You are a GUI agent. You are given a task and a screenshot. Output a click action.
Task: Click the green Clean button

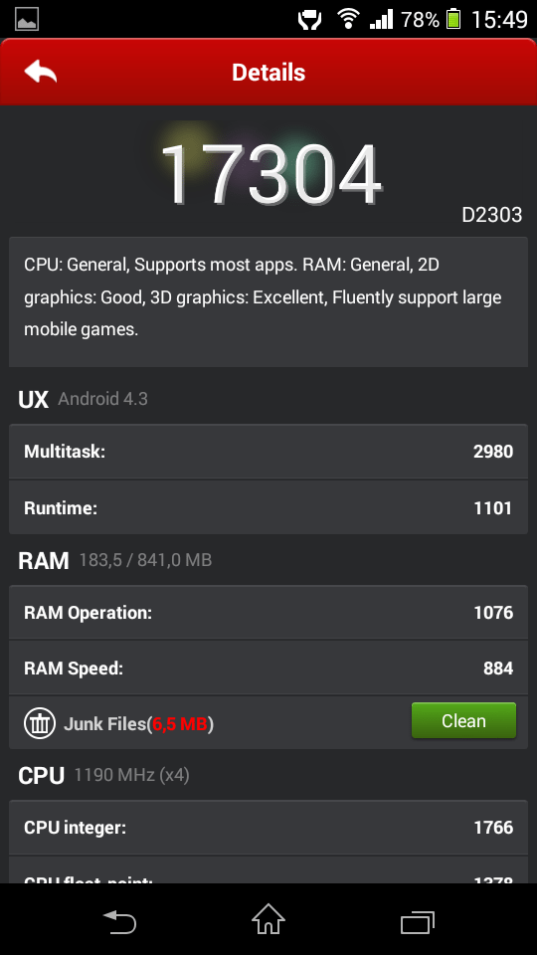[463, 720]
